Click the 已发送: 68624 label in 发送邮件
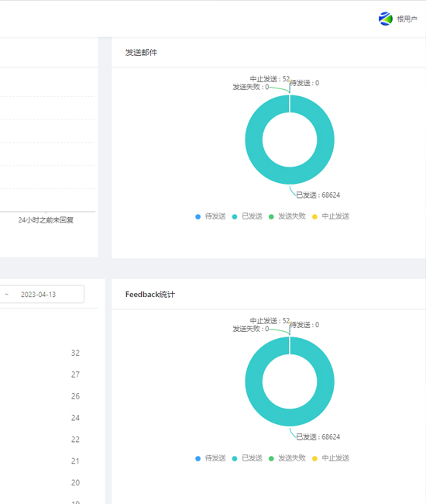 point(318,195)
